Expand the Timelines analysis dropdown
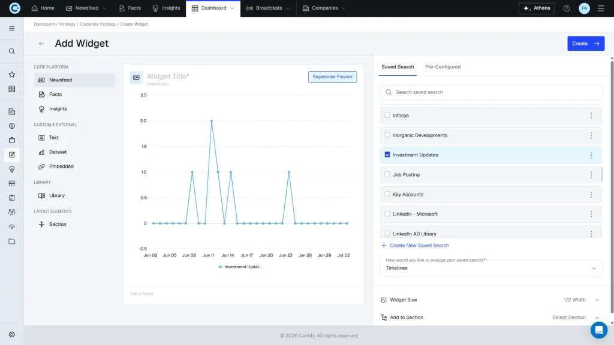The width and height of the screenshot is (614, 345). tap(491, 268)
